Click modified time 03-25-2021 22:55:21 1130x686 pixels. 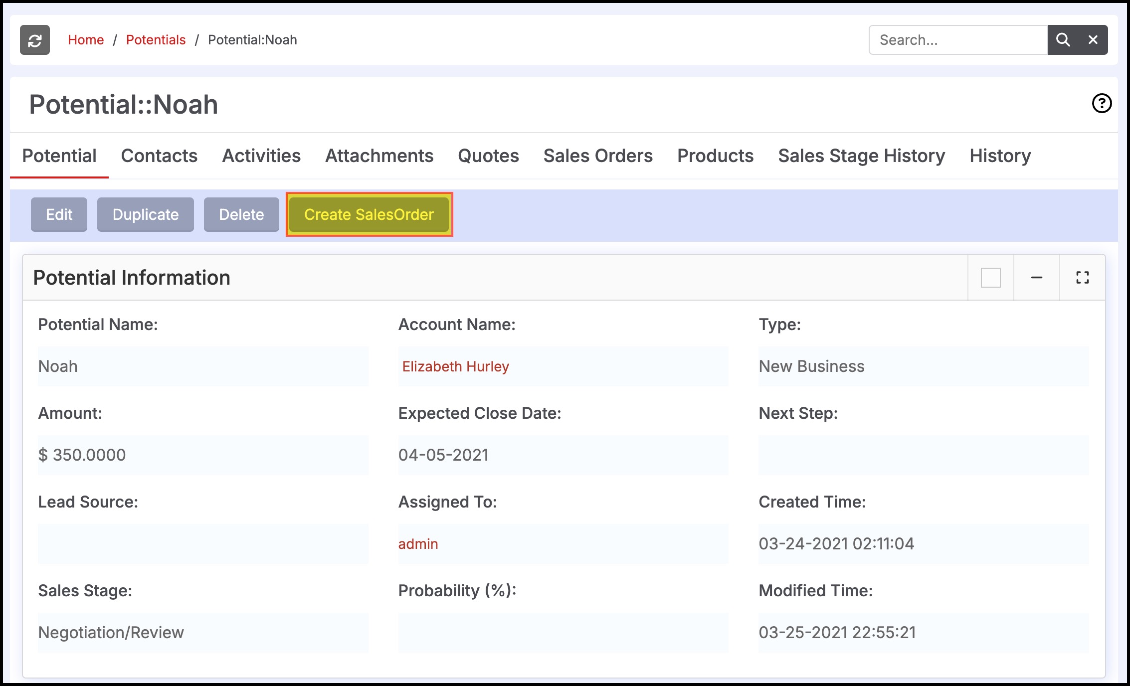(x=837, y=633)
